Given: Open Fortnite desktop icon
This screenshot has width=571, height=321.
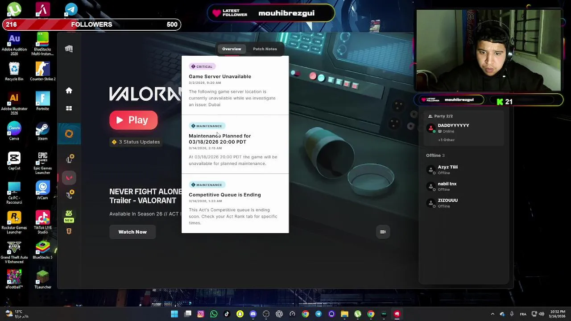Looking at the screenshot, I should click(x=43, y=101).
